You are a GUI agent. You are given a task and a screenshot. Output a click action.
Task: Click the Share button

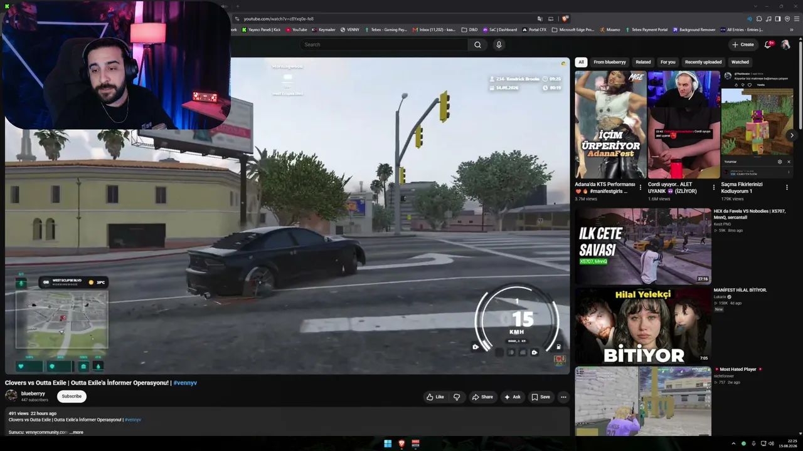coord(482,397)
